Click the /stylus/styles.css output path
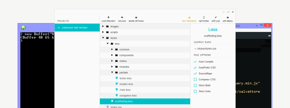The image size is (290, 108). (207, 49)
